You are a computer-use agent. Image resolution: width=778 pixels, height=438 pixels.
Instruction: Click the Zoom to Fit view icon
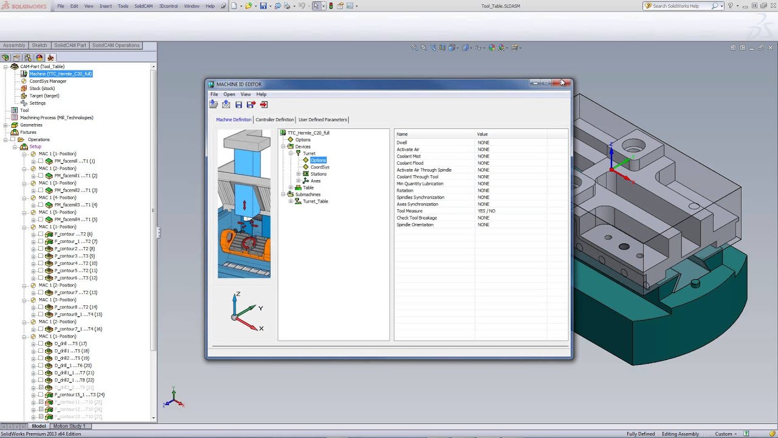click(x=415, y=47)
